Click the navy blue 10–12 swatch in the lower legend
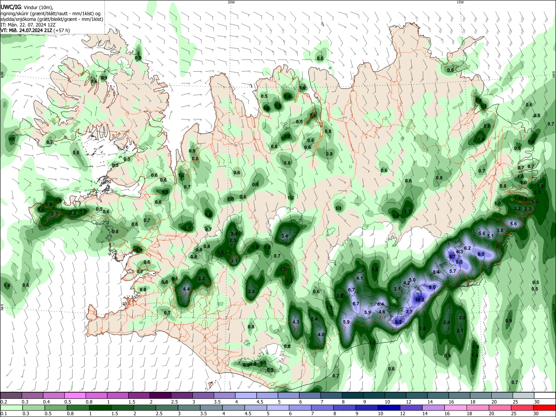Viewport: 556px width, 417px height. (388, 407)
